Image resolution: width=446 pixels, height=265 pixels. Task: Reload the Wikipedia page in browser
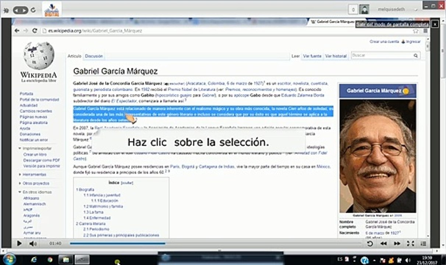coord(35,31)
